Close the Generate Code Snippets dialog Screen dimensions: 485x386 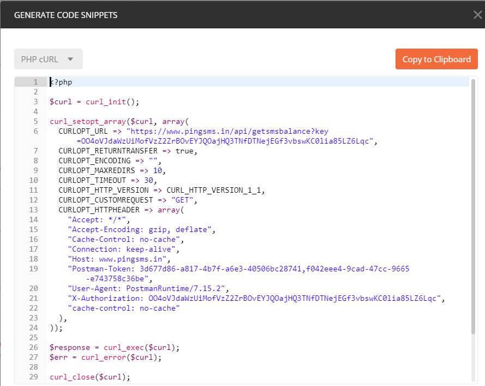click(477, 15)
